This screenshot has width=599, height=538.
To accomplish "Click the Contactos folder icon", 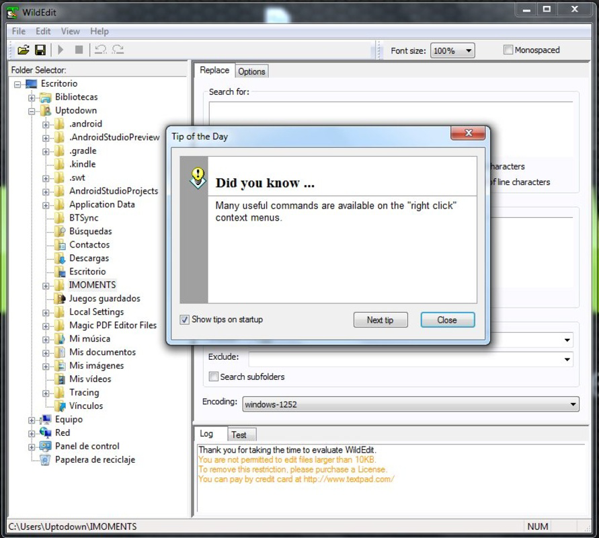I will click(60, 245).
